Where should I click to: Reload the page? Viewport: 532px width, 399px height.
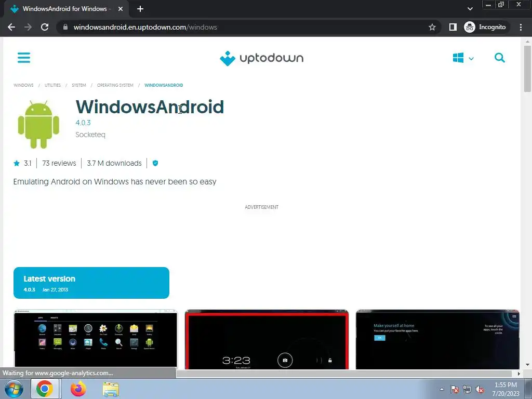pyautogui.click(x=45, y=27)
